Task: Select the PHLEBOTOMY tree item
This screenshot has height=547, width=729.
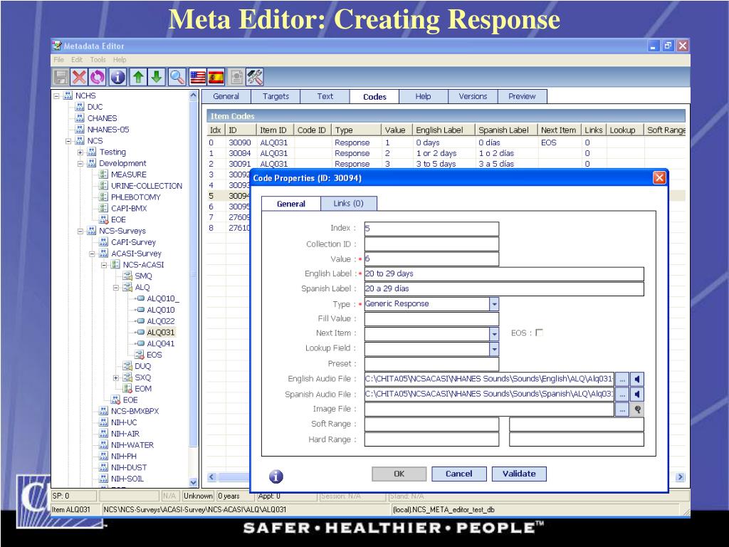Action: 135,197
